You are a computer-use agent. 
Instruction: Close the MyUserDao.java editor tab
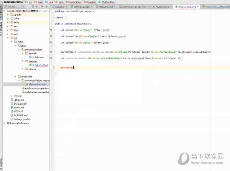coord(198,7)
